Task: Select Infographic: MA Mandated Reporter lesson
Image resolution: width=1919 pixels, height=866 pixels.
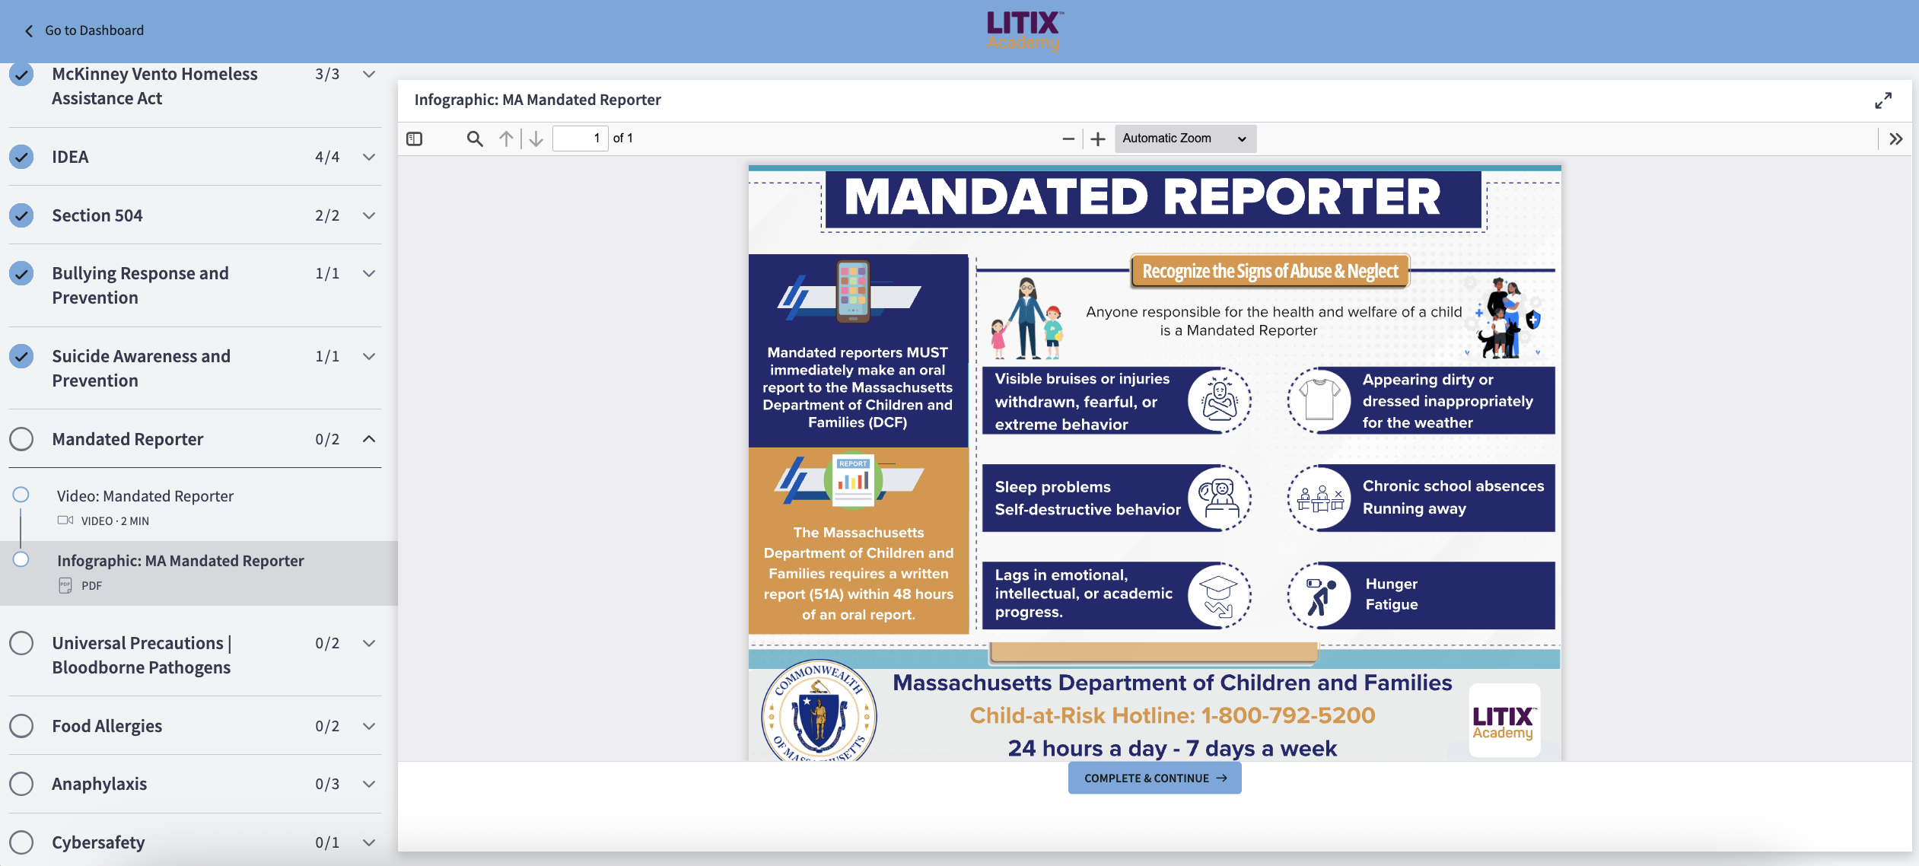Action: (180, 561)
